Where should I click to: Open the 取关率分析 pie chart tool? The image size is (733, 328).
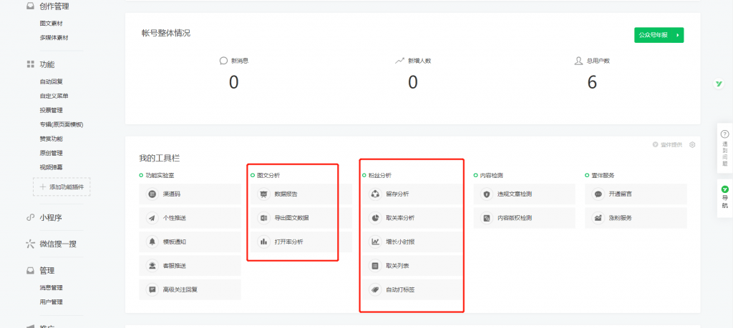pos(375,218)
